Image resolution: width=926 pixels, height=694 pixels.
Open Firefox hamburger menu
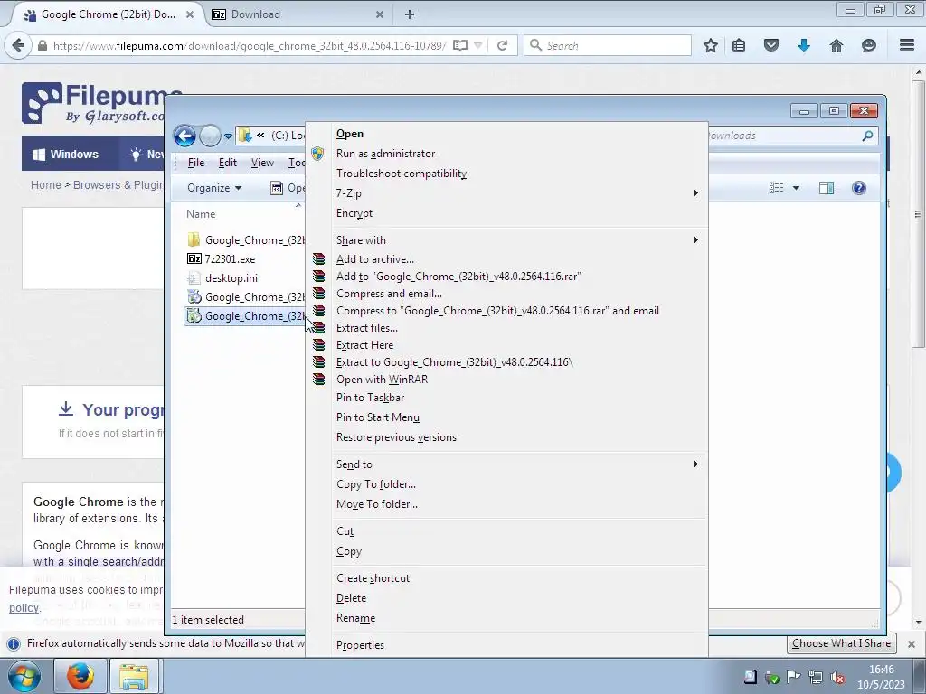[907, 45]
